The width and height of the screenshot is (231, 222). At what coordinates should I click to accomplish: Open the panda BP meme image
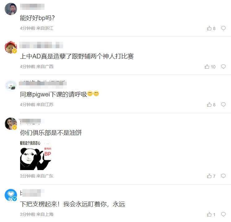tap(36, 155)
